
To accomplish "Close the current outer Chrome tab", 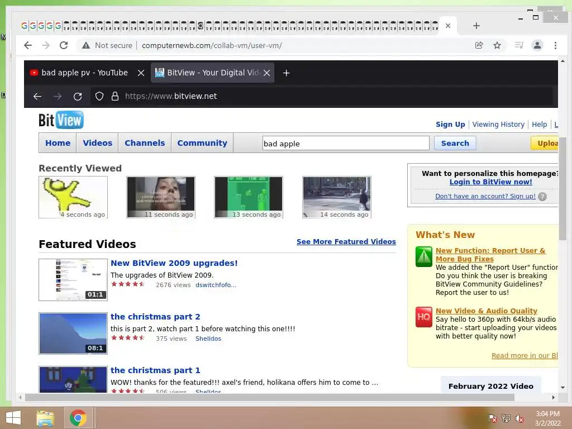I will (448, 26).
